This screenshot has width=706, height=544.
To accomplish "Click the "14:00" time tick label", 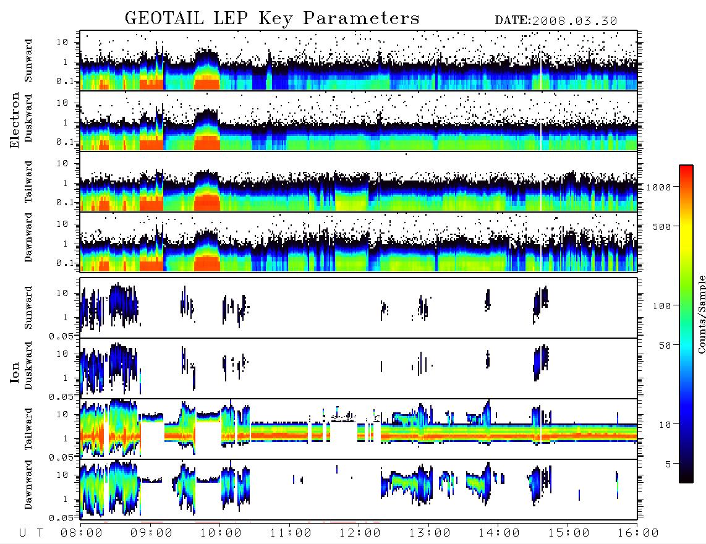I will click(499, 533).
